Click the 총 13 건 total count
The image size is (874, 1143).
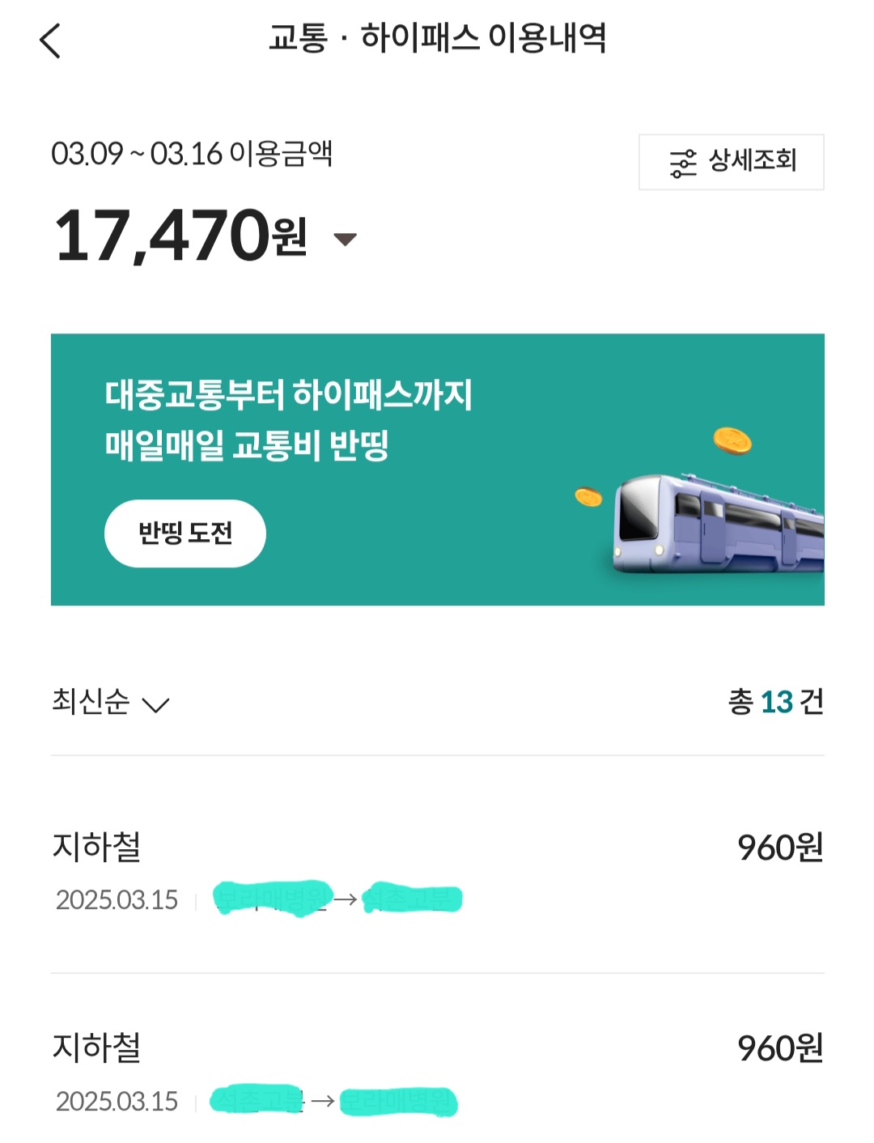[775, 702]
